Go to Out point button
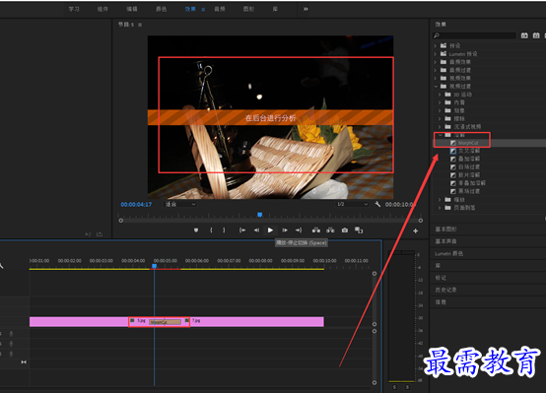 click(299, 230)
